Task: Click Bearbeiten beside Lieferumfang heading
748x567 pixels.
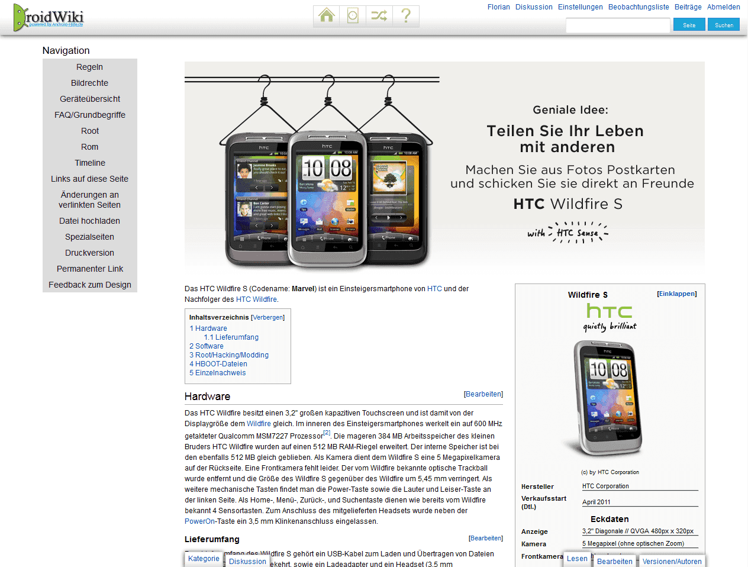Action: 486,538
